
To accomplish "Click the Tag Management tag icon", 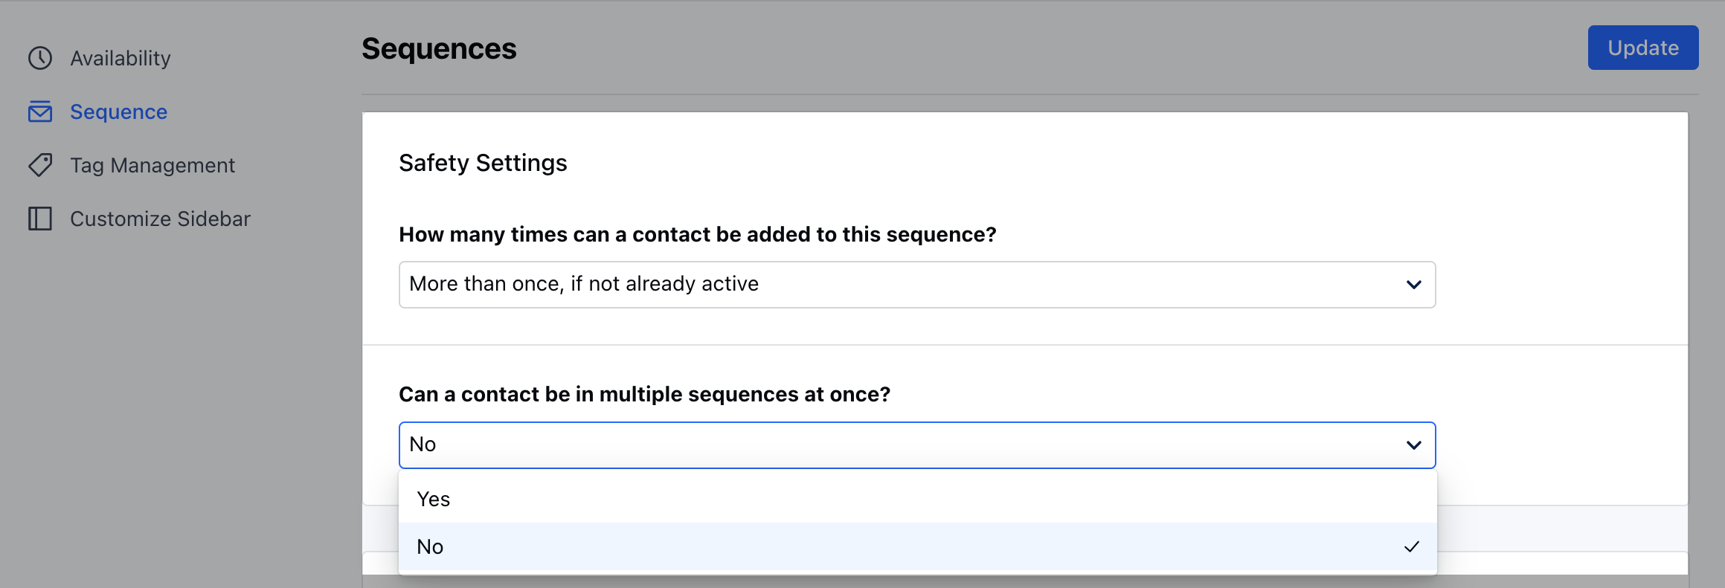I will [x=40, y=165].
